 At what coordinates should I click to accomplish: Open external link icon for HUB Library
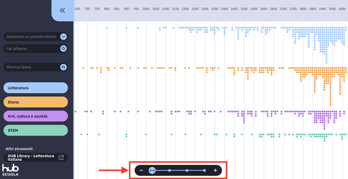61,157
